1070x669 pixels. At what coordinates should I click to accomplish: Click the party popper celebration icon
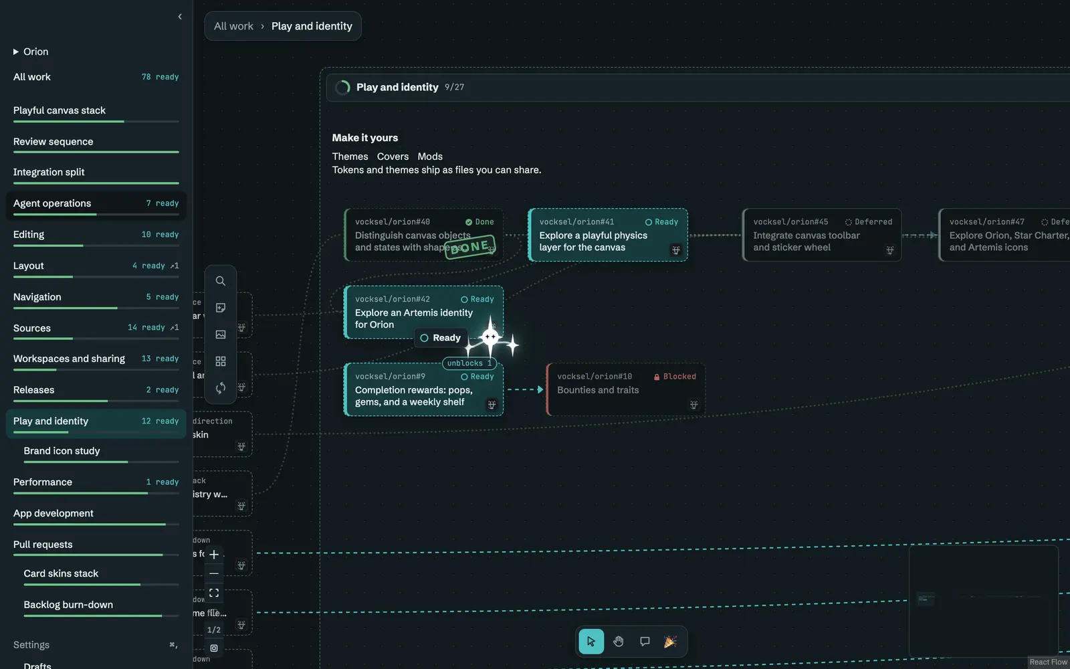670,642
